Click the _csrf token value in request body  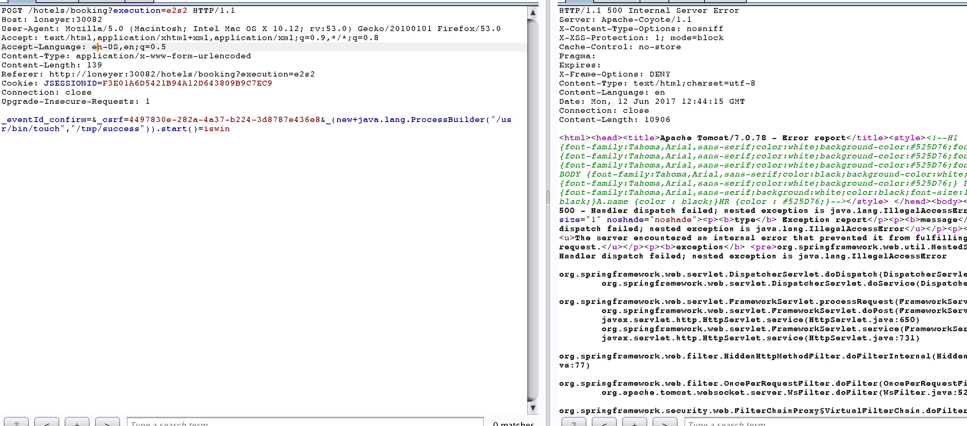pyautogui.click(x=224, y=120)
